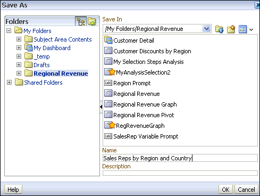
Task: Change list view type icon
Action: pos(242,29)
